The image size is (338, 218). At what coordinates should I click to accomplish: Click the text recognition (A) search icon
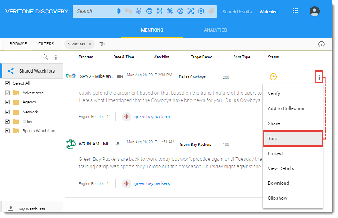tap(191, 11)
